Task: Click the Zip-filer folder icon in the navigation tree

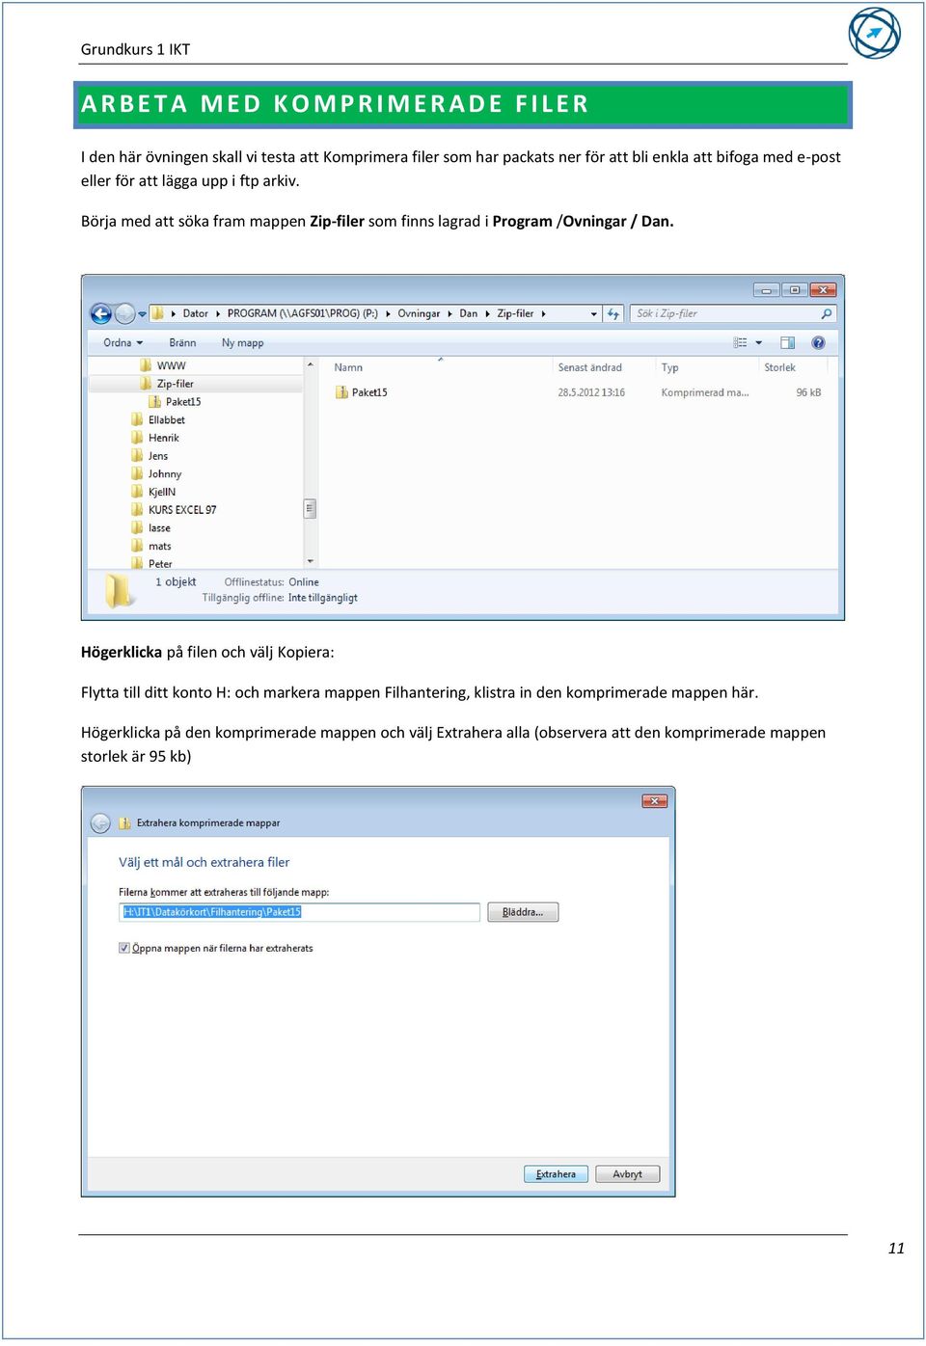Action: (146, 384)
